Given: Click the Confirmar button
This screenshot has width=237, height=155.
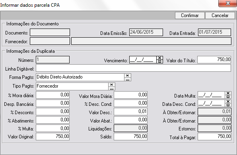Looking at the screenshot, I should point(190,15).
